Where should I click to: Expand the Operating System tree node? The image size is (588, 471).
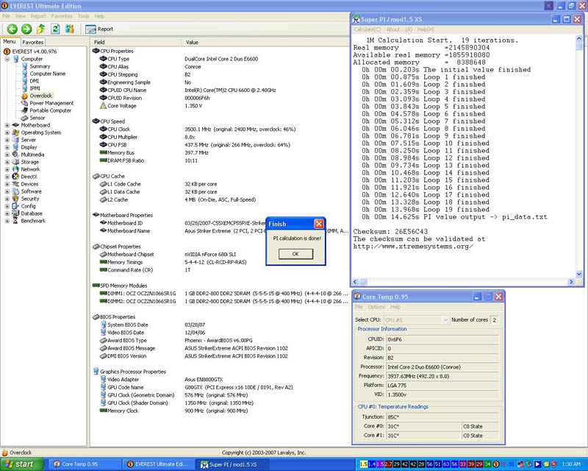(7, 132)
